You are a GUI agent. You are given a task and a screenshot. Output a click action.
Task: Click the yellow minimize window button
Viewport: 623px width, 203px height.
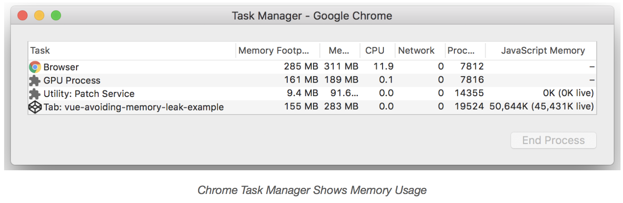[39, 16]
